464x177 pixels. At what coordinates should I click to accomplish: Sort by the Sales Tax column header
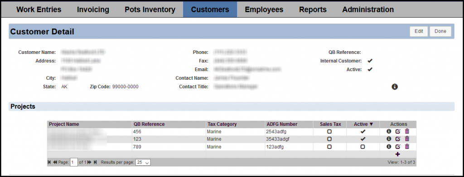point(330,124)
